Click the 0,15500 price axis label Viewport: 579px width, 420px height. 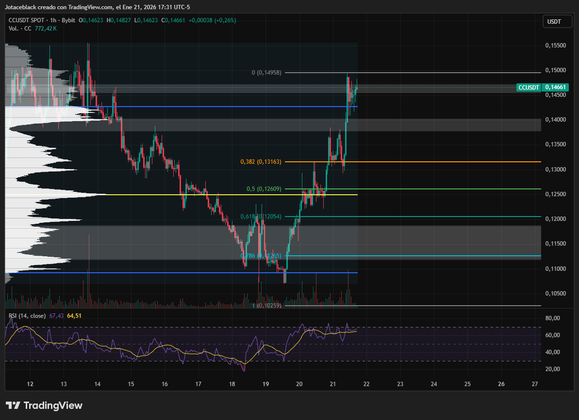click(x=555, y=46)
